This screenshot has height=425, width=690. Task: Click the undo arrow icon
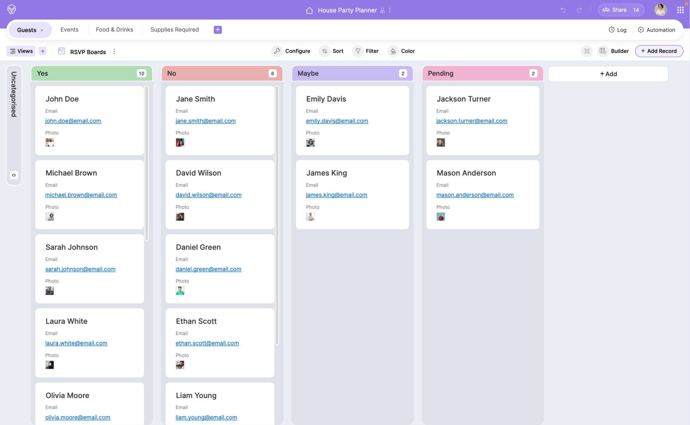pos(563,10)
